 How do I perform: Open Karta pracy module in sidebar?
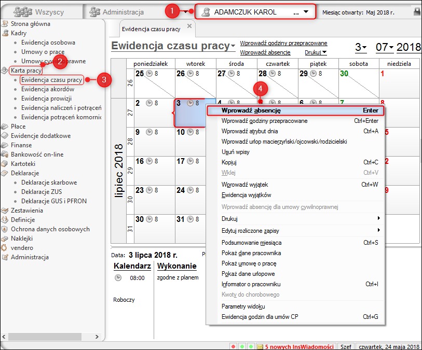[x=26, y=71]
